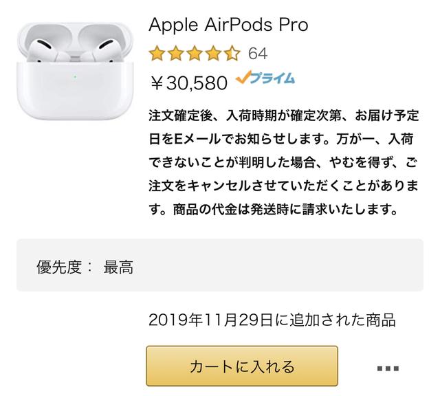Click the left earbud in product photo

pos(45,51)
